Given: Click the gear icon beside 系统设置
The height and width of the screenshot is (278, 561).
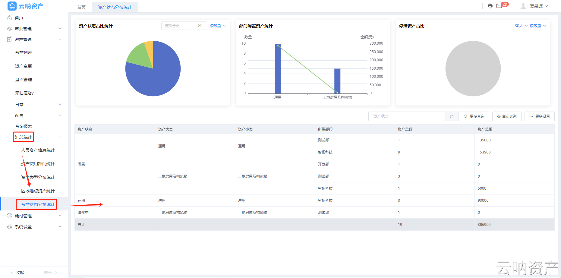Looking at the screenshot, I should (x=10, y=227).
